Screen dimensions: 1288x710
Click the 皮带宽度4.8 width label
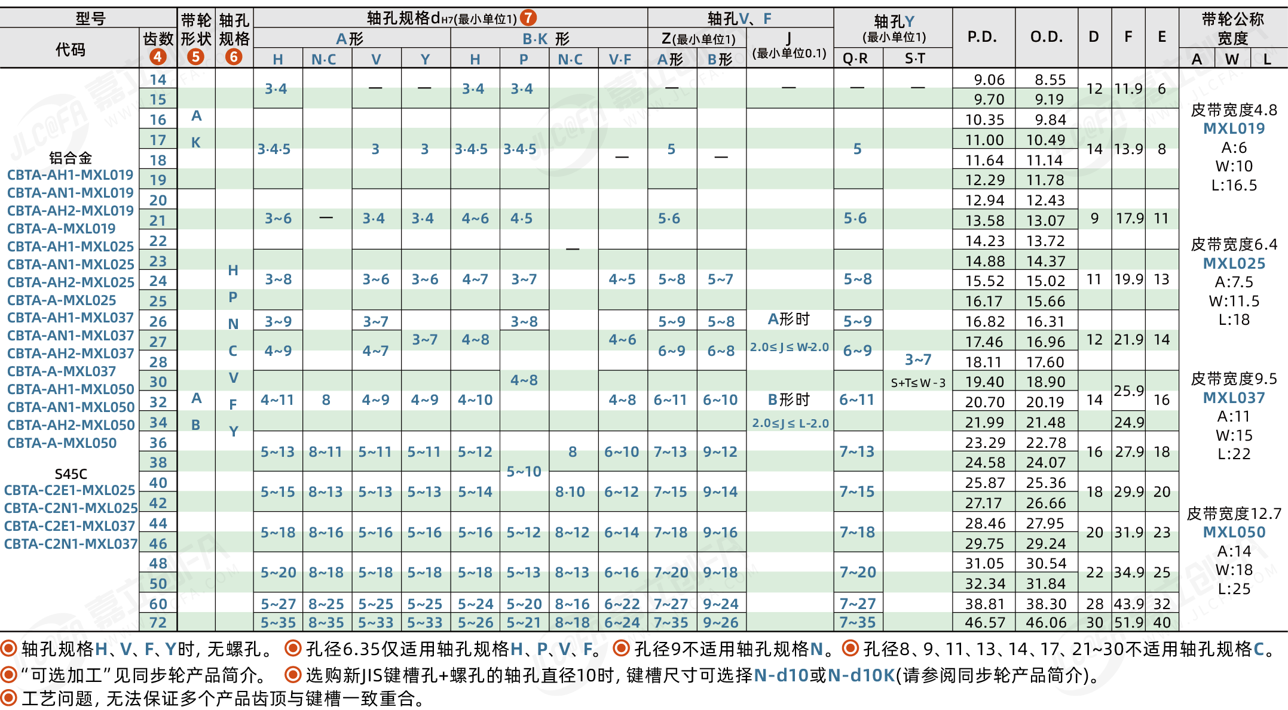[1234, 110]
